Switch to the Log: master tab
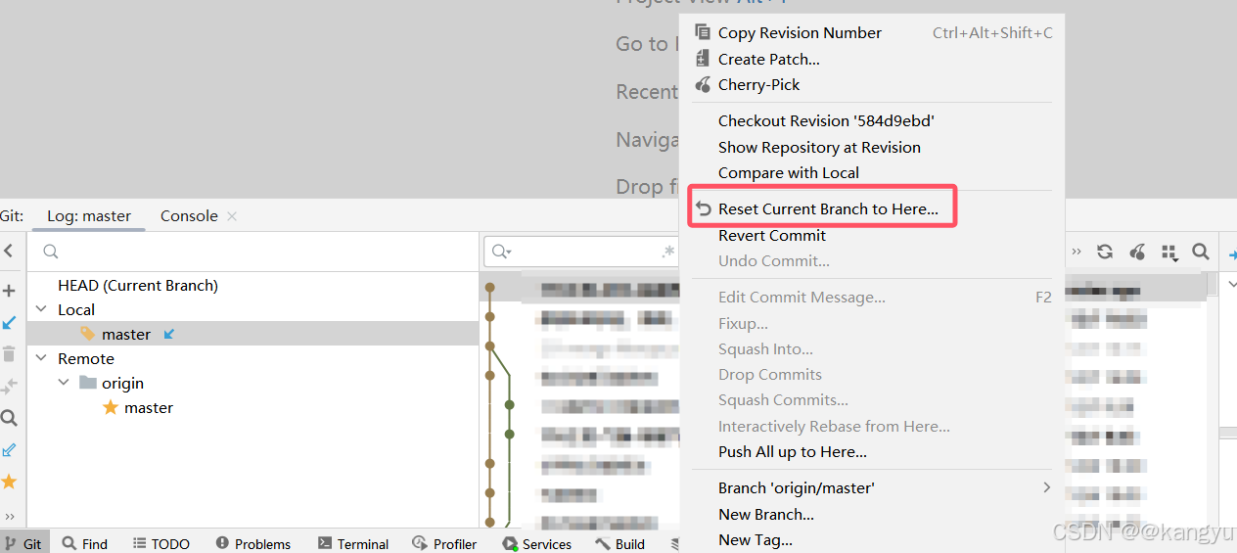This screenshot has width=1237, height=553. [89, 215]
